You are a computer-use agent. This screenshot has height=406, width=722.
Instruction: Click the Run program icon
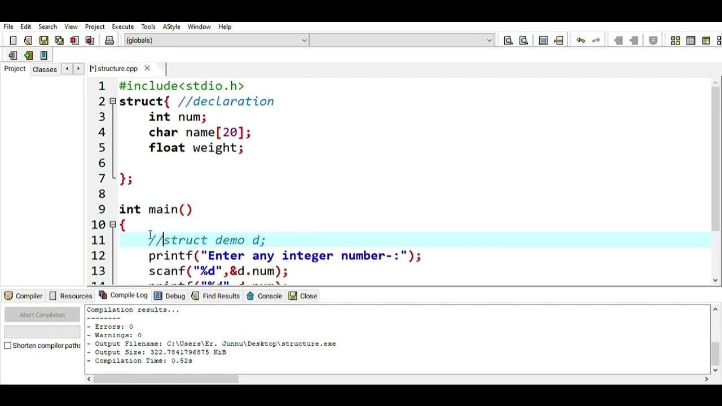tap(690, 41)
